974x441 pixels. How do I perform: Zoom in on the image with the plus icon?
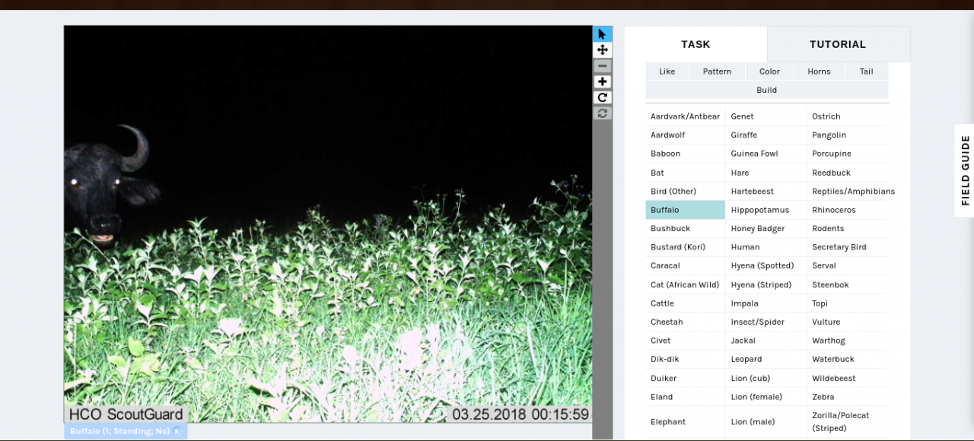point(602,81)
